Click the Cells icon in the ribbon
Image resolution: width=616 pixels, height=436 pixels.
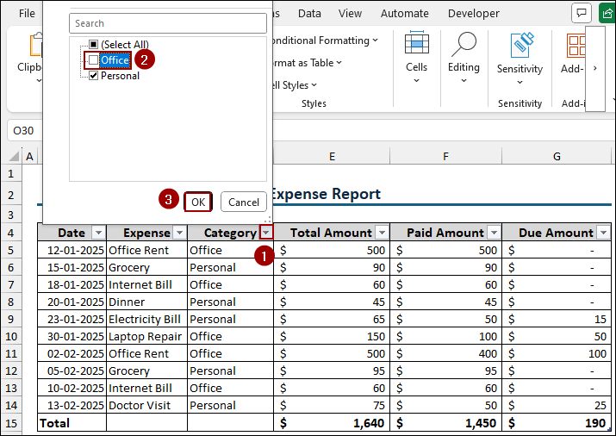pyautogui.click(x=416, y=45)
